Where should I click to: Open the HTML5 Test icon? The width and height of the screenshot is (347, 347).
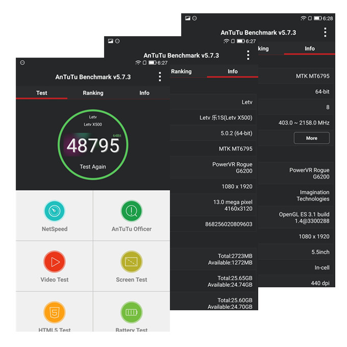(x=55, y=312)
